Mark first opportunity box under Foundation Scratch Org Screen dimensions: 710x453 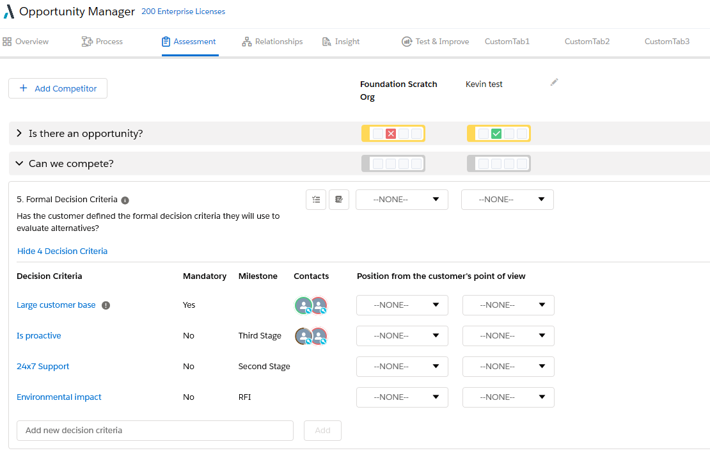[x=378, y=134]
